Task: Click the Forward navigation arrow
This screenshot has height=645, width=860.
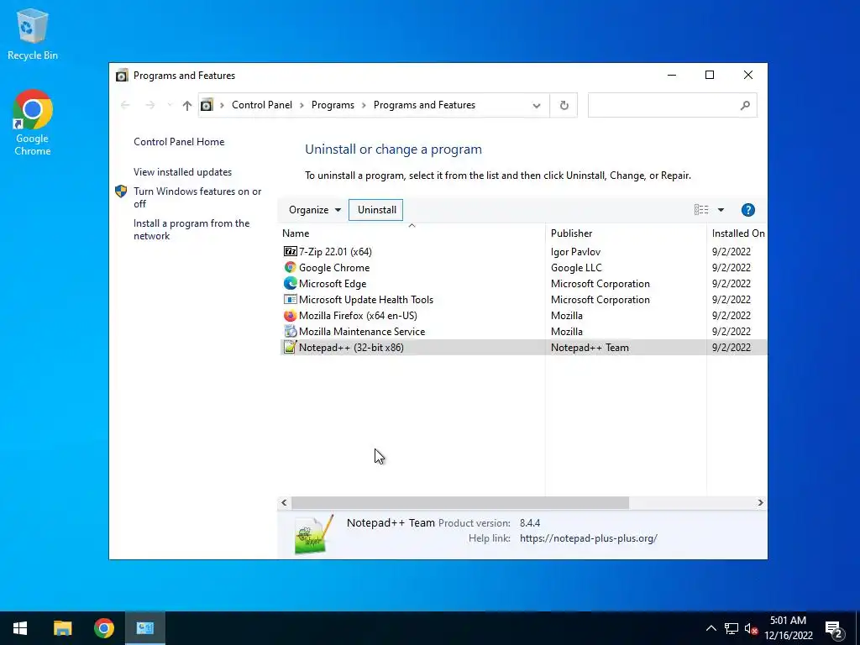Action: (x=149, y=105)
